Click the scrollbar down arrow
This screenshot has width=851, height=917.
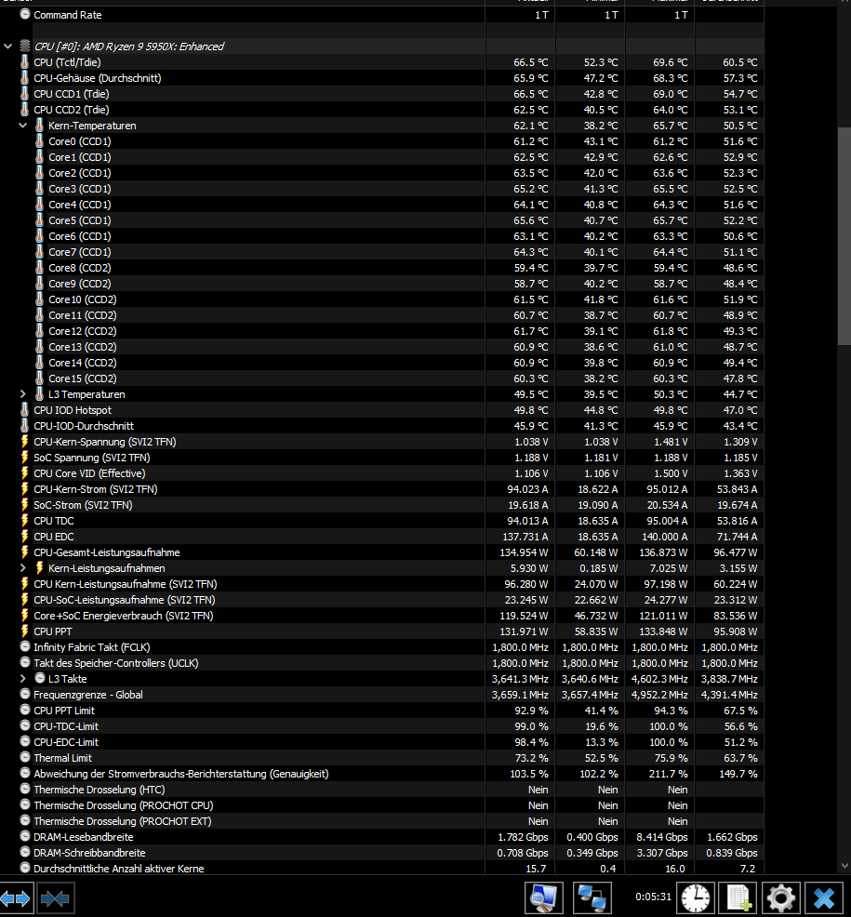tap(844, 866)
